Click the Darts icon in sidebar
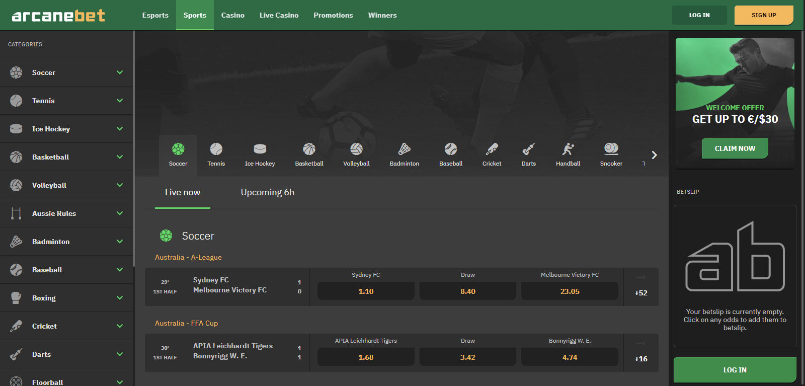This screenshot has width=805, height=386. click(x=16, y=354)
